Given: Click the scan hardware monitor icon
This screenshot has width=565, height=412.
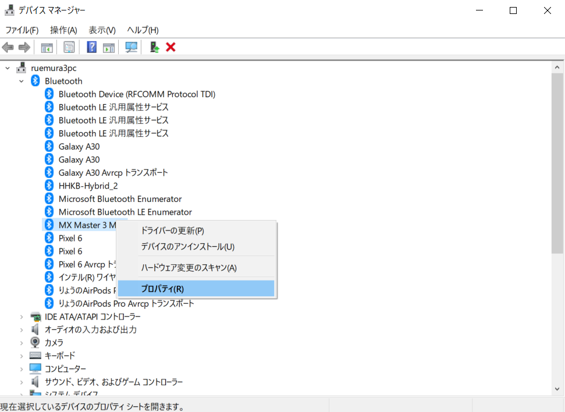Looking at the screenshot, I should pyautogui.click(x=131, y=47).
